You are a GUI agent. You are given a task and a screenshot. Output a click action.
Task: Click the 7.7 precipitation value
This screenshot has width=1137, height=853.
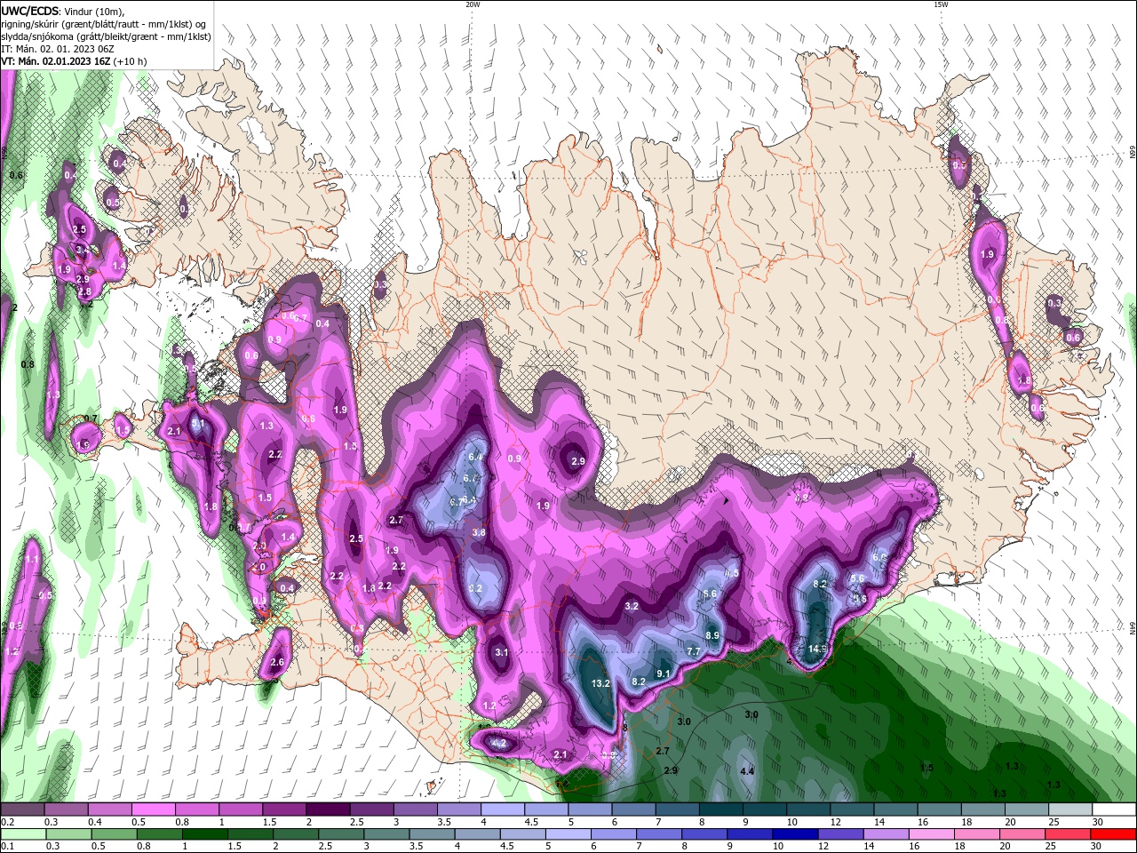(x=695, y=651)
